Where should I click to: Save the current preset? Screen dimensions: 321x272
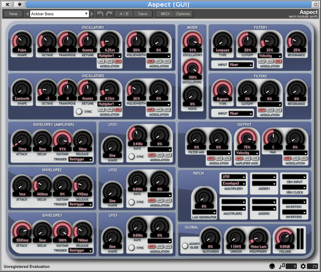143,14
